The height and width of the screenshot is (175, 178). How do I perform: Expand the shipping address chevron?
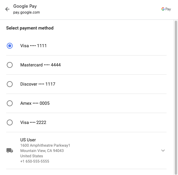point(163,151)
